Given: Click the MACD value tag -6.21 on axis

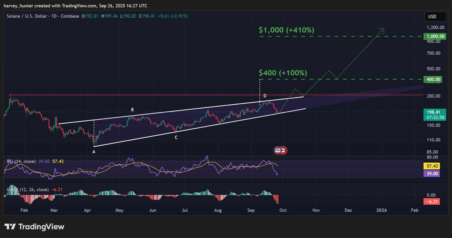Looking at the screenshot, I should [x=432, y=202].
